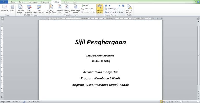Switch to the View tab
The width and height of the screenshot is (200, 103).
pos(75,2)
